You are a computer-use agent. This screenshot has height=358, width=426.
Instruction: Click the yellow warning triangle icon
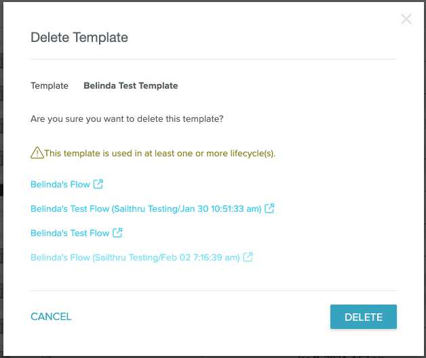coord(37,153)
